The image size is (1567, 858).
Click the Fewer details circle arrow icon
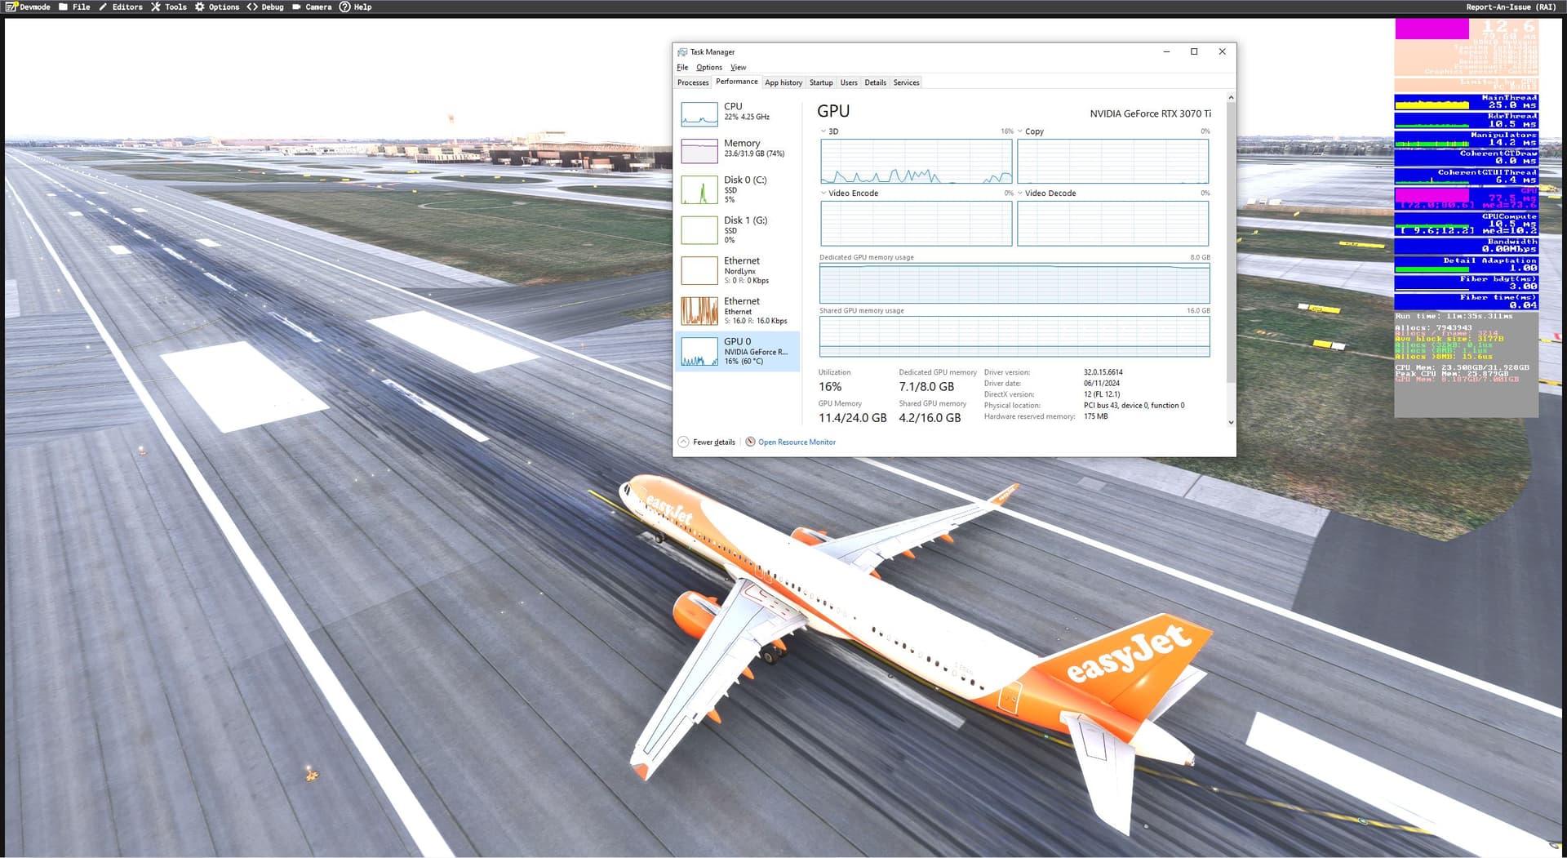[x=683, y=442]
